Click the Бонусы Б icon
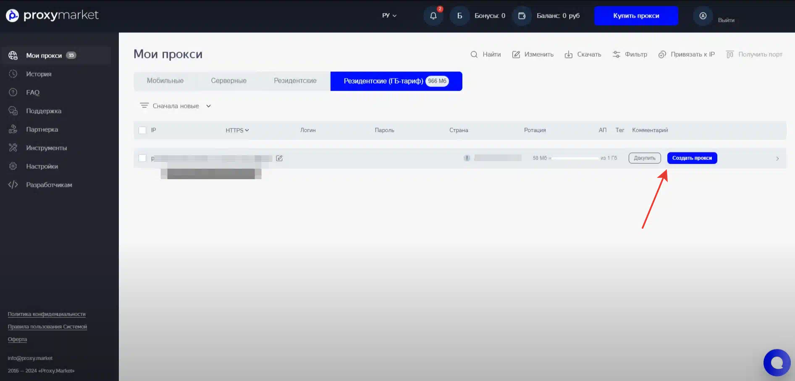Image resolution: width=795 pixels, height=381 pixels. pyautogui.click(x=459, y=16)
